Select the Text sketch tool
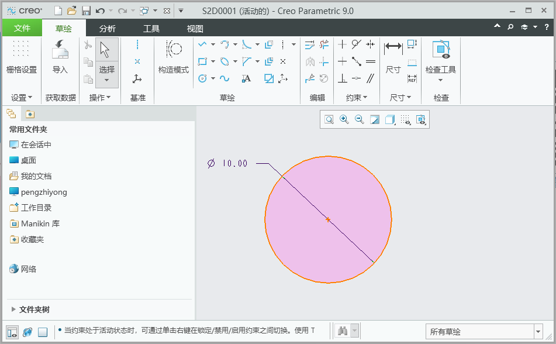 [x=247, y=78]
